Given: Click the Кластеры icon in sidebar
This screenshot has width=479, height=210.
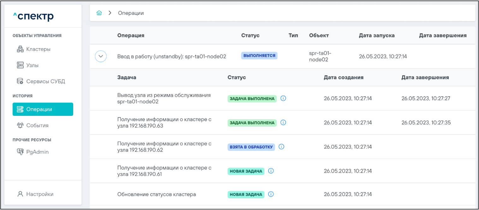Looking at the screenshot, I should (20, 49).
